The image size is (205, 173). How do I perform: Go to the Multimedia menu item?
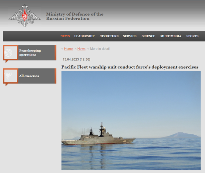[x=170, y=36]
